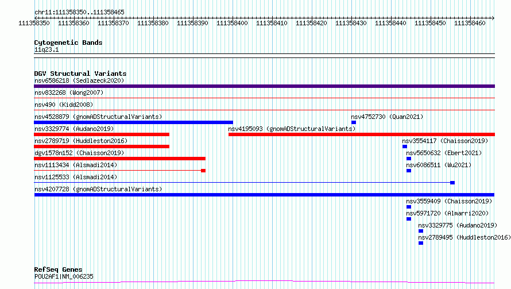Click the blue bar under nsv4528879
Image resolution: width=511 pixels, height=289 pixels.
[134, 122]
